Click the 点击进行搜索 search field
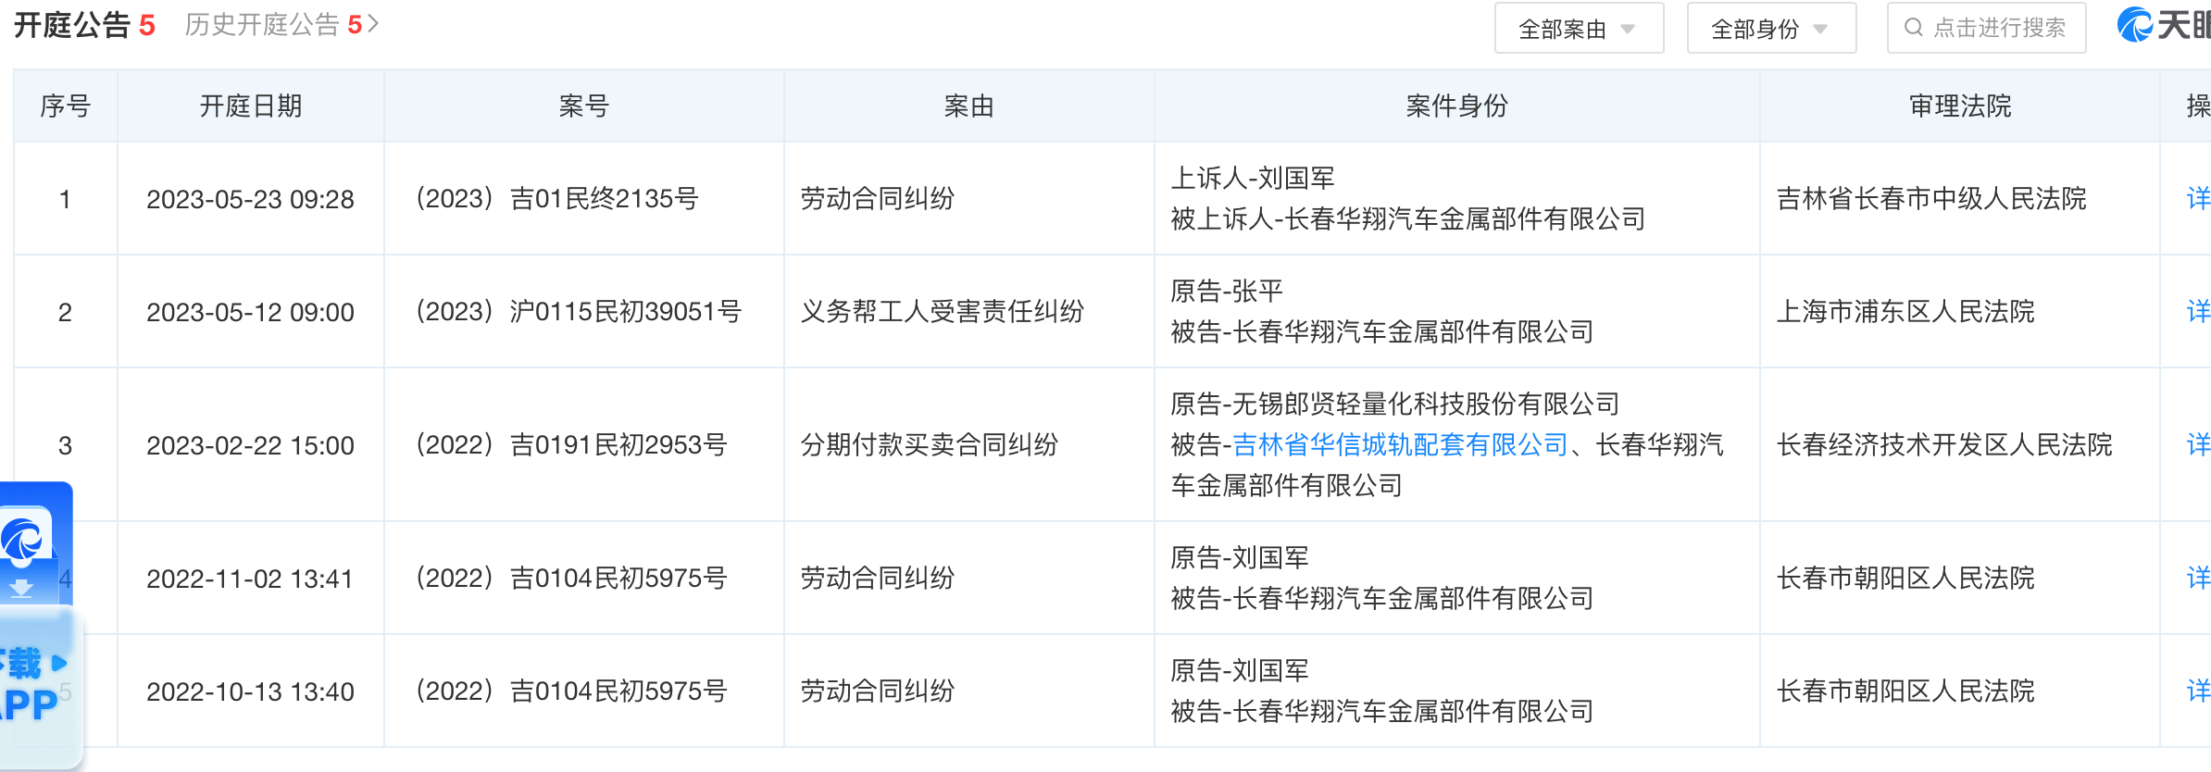The width and height of the screenshot is (2211, 772). 1998,28
